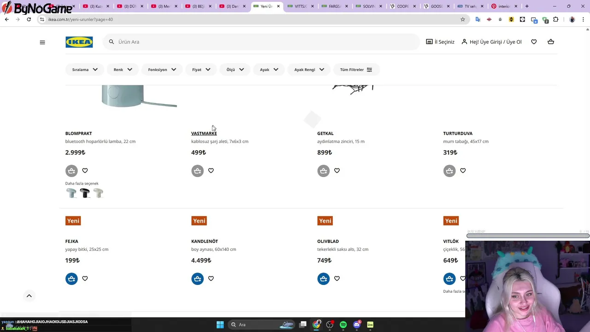Screen dimensions: 590x332
Task: Go back with browser back arrow
Action: [x=6, y=19]
